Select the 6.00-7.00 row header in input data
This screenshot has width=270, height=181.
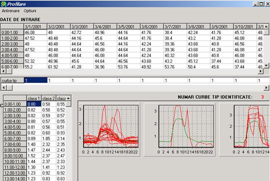12,66
